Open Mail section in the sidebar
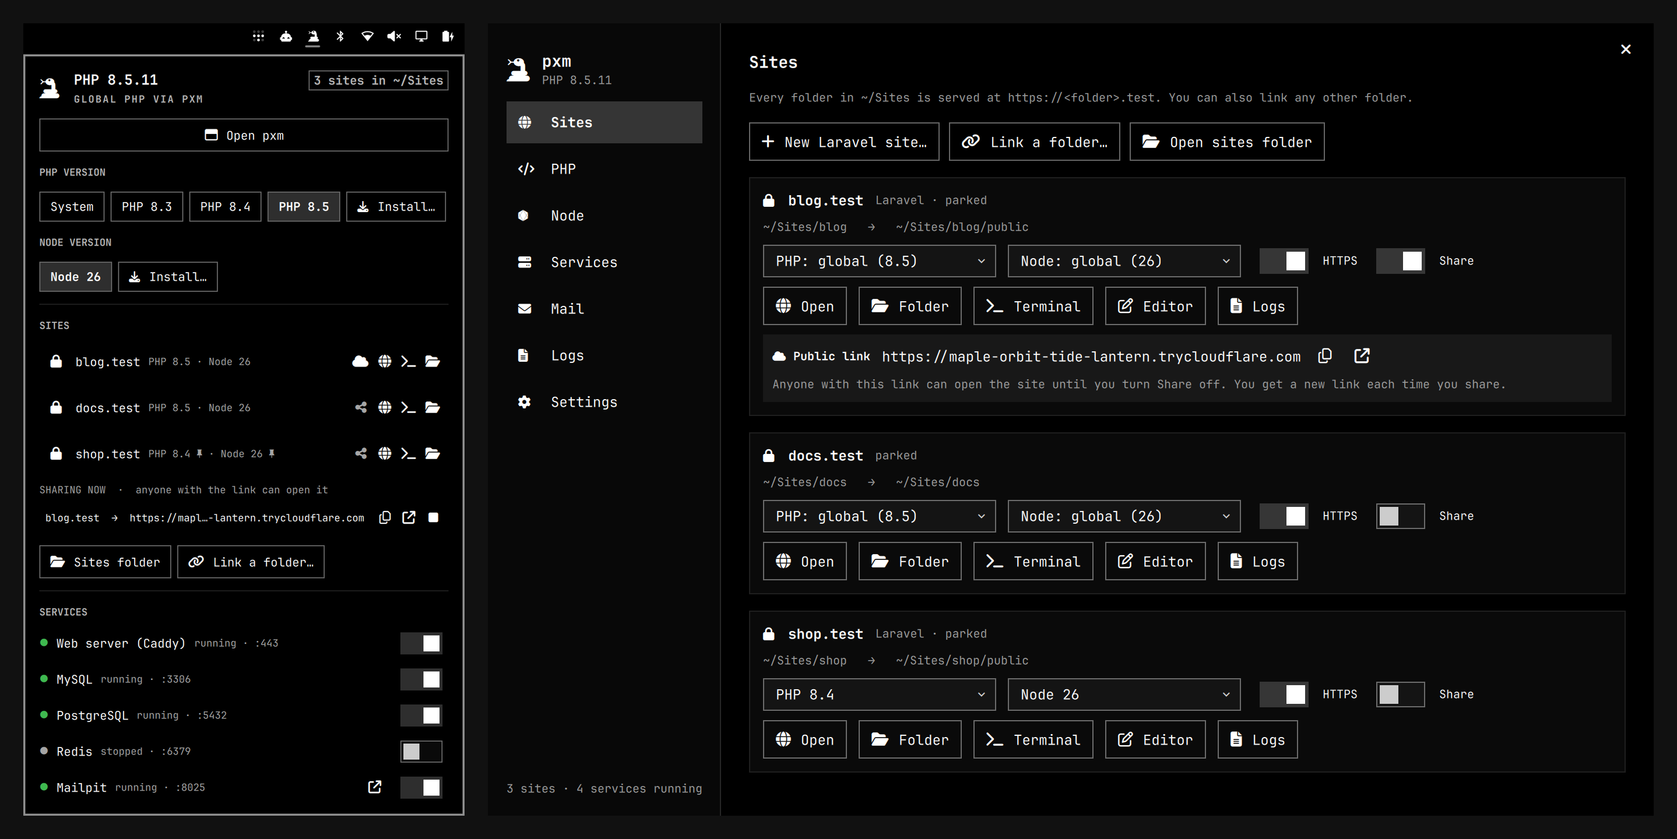The width and height of the screenshot is (1677, 839). (x=604, y=309)
